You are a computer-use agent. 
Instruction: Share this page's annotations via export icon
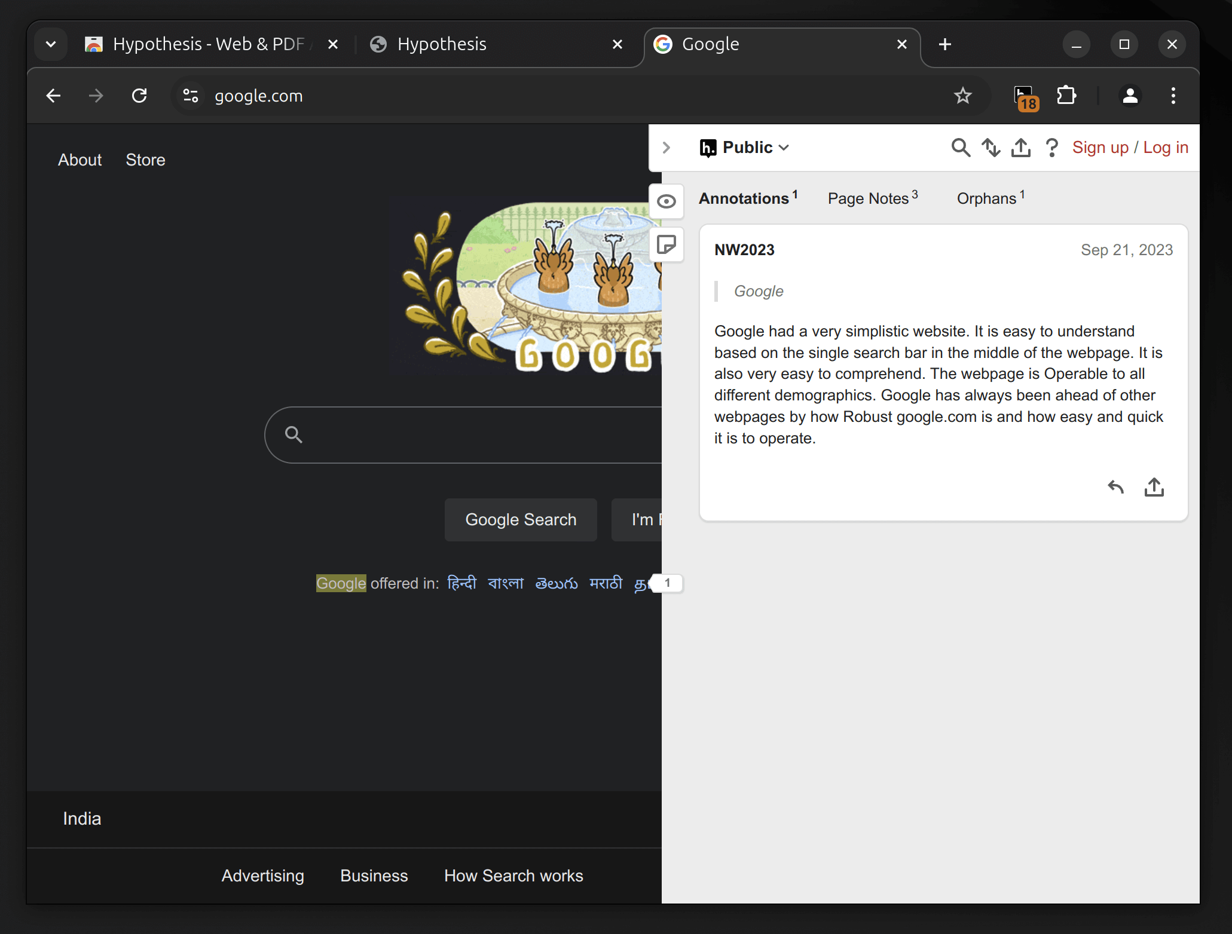[1020, 148]
